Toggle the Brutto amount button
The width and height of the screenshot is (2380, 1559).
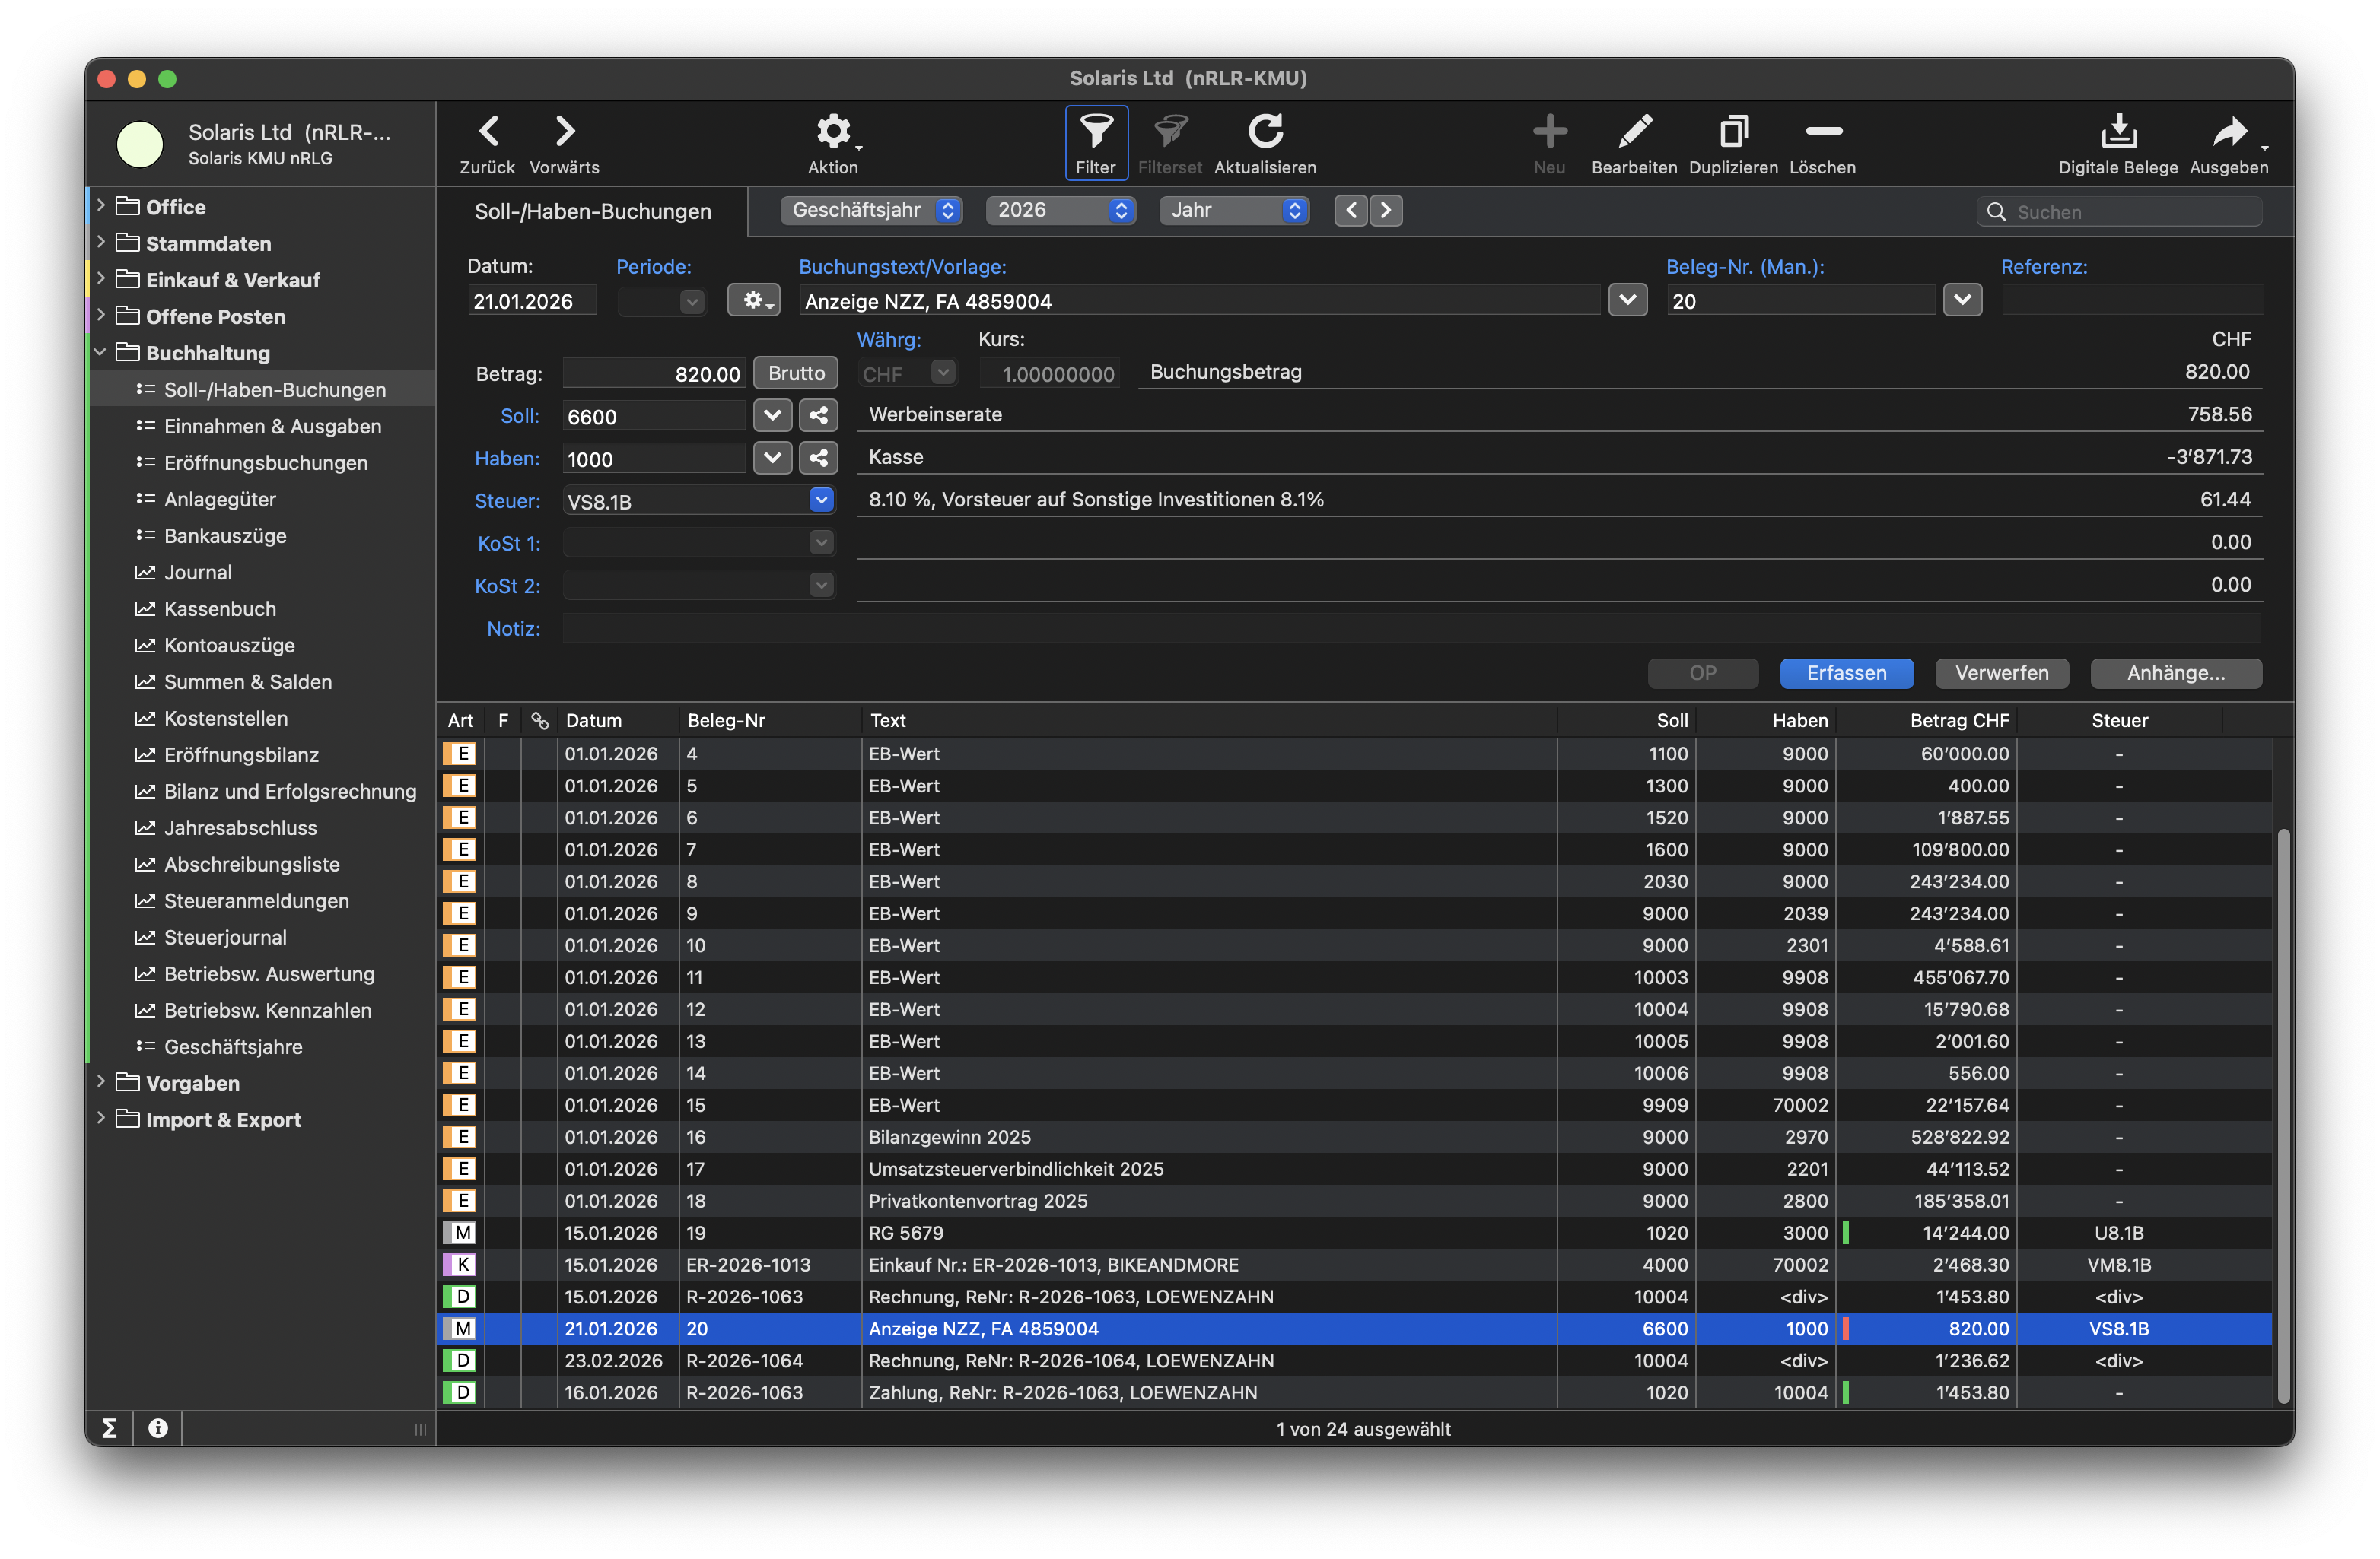[x=796, y=373]
